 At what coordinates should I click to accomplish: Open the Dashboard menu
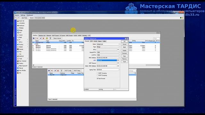click(30, 15)
